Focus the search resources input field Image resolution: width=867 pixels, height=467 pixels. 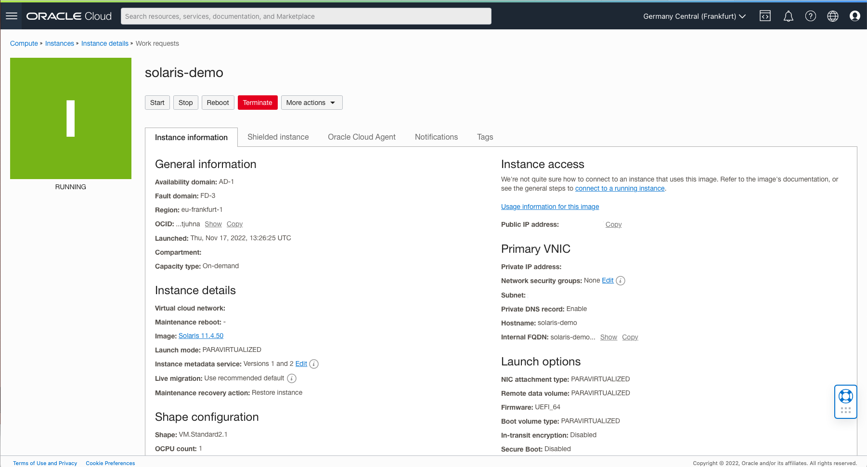pyautogui.click(x=306, y=16)
